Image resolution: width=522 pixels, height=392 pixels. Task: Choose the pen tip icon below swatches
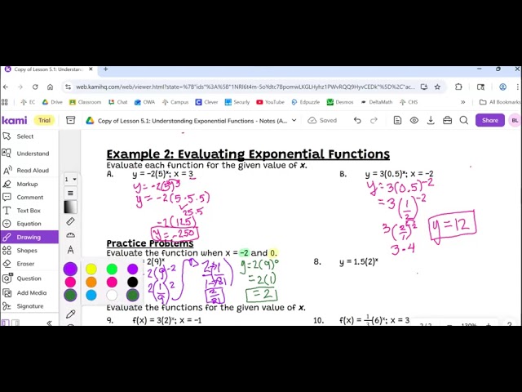71,314
